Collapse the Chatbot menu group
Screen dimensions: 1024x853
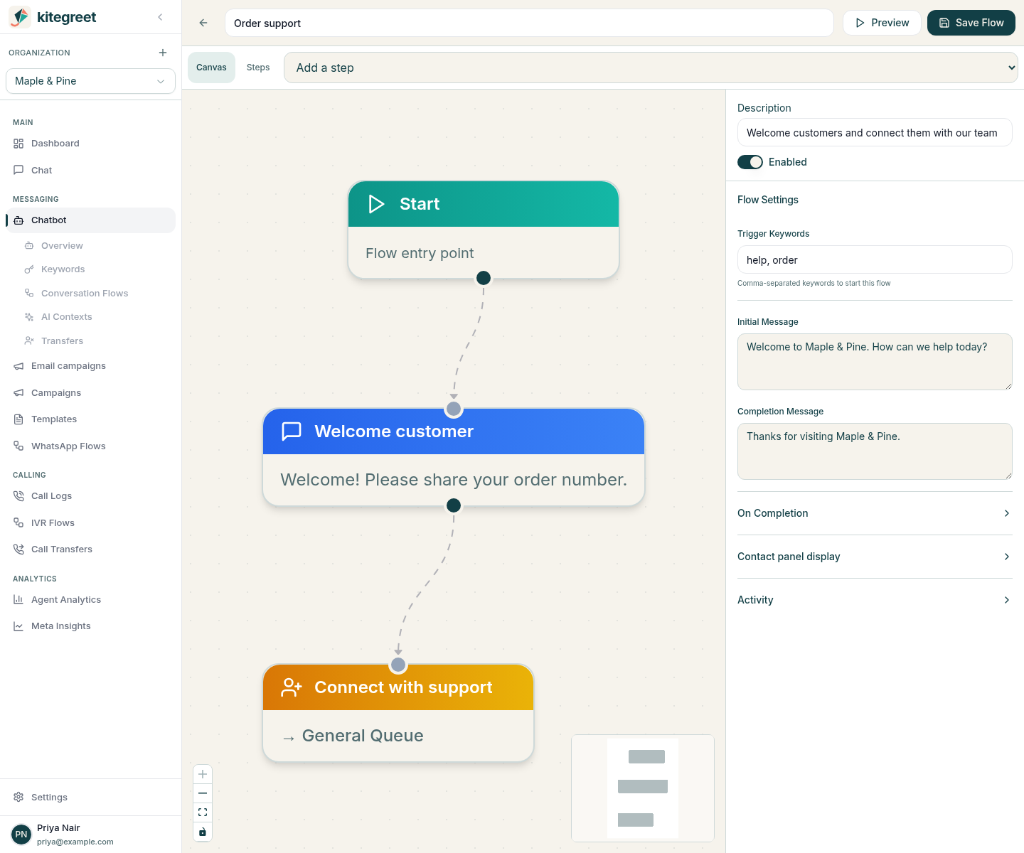click(90, 220)
